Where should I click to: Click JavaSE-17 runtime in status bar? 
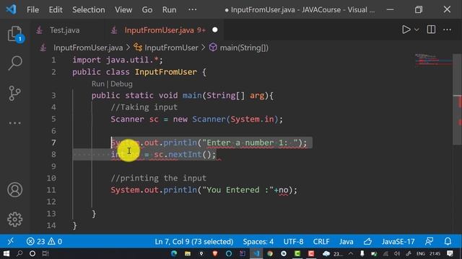pyautogui.click(x=398, y=242)
